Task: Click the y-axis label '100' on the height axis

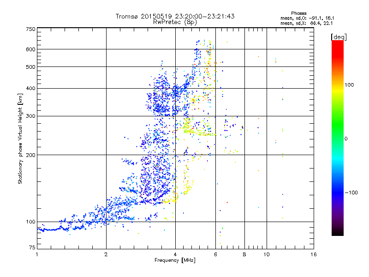Action: (x=30, y=222)
